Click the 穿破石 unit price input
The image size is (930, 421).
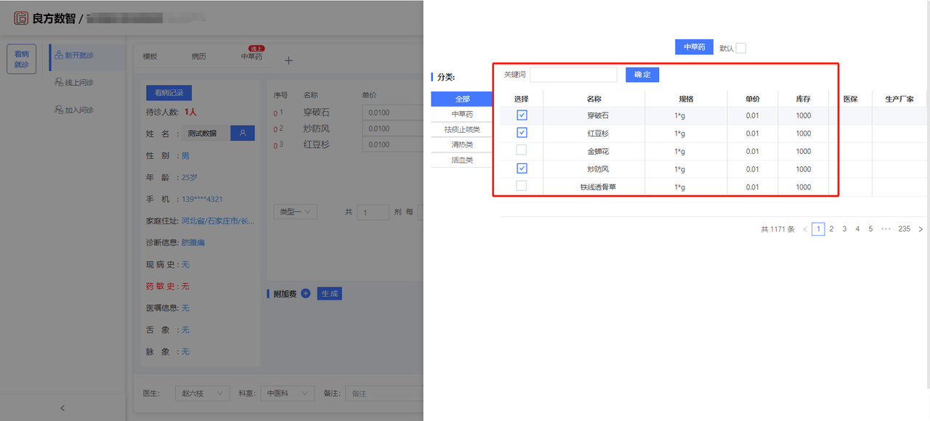tap(392, 113)
